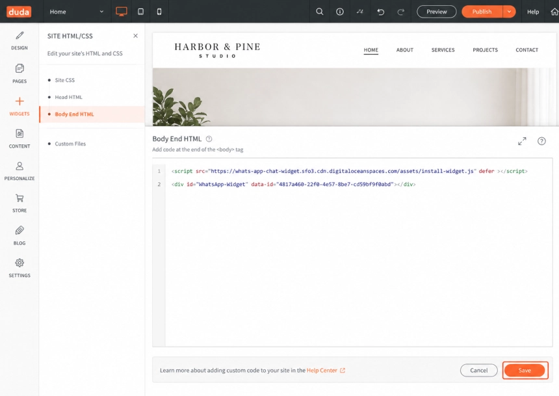Click the info icon in top bar

coord(340,12)
